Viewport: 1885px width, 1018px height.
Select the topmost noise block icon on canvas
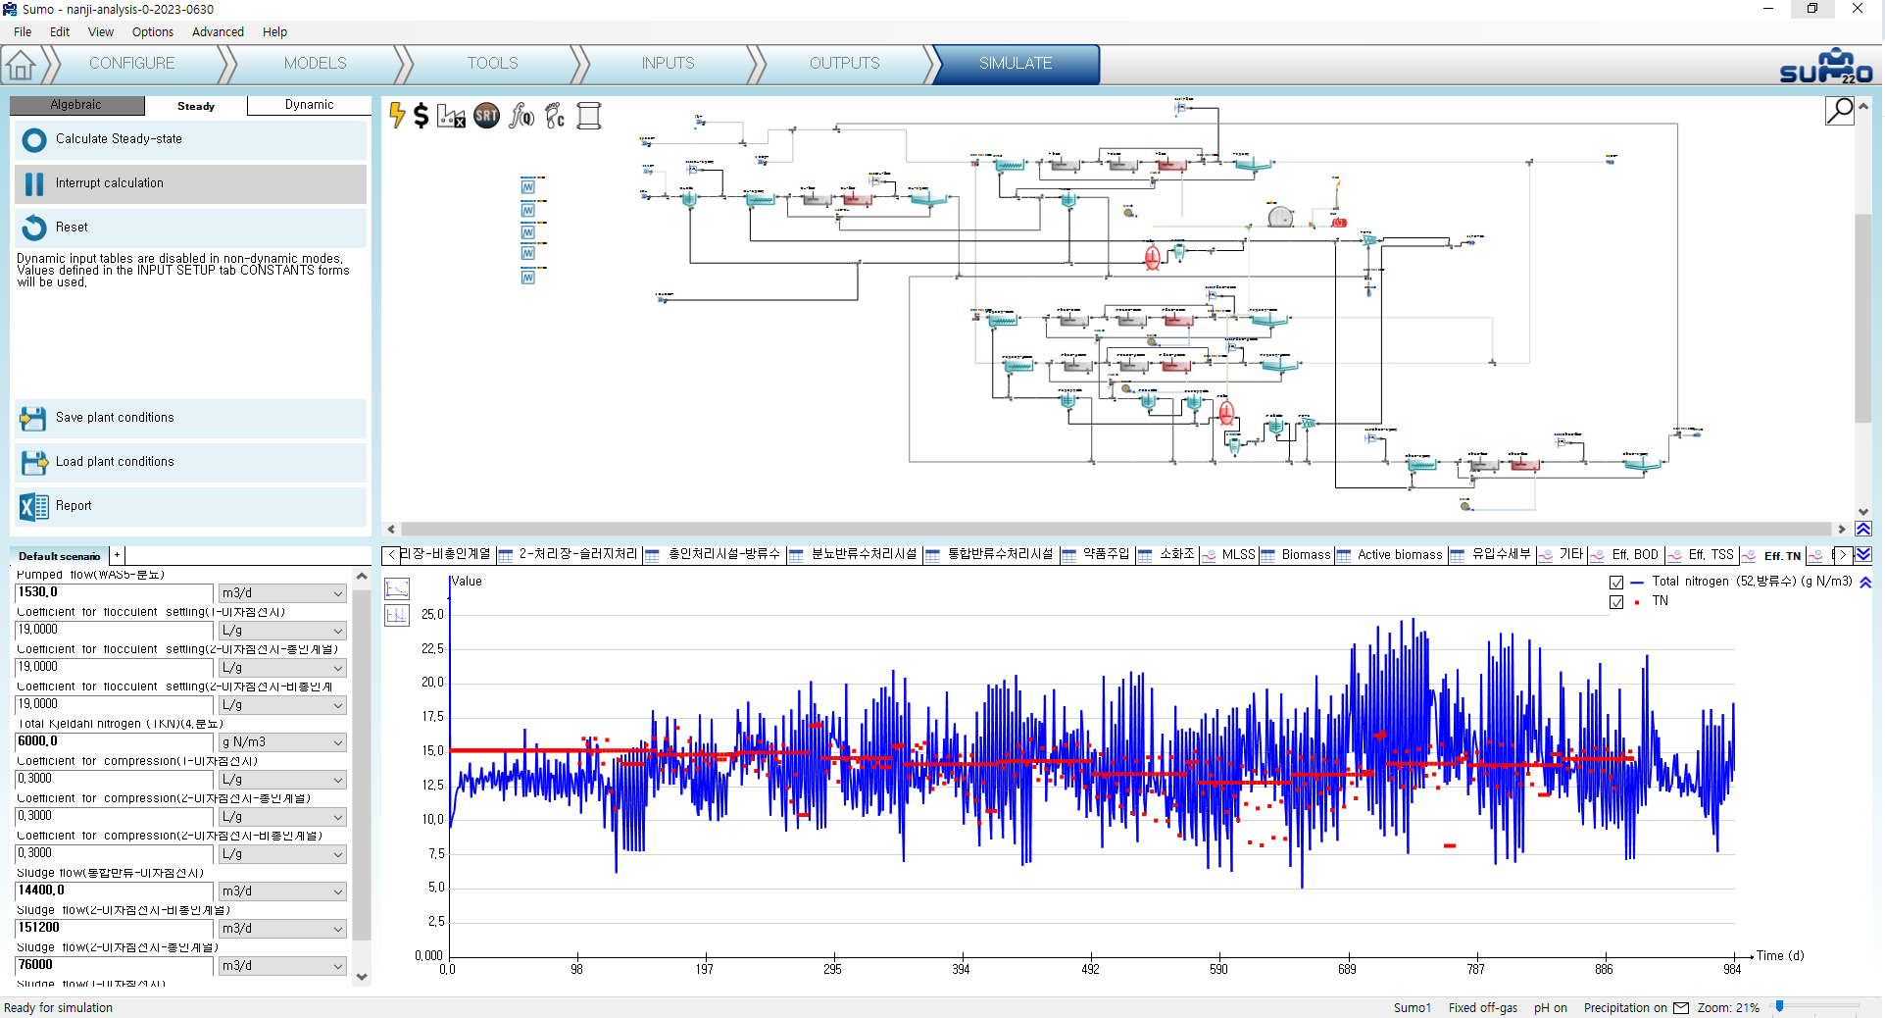(x=528, y=186)
